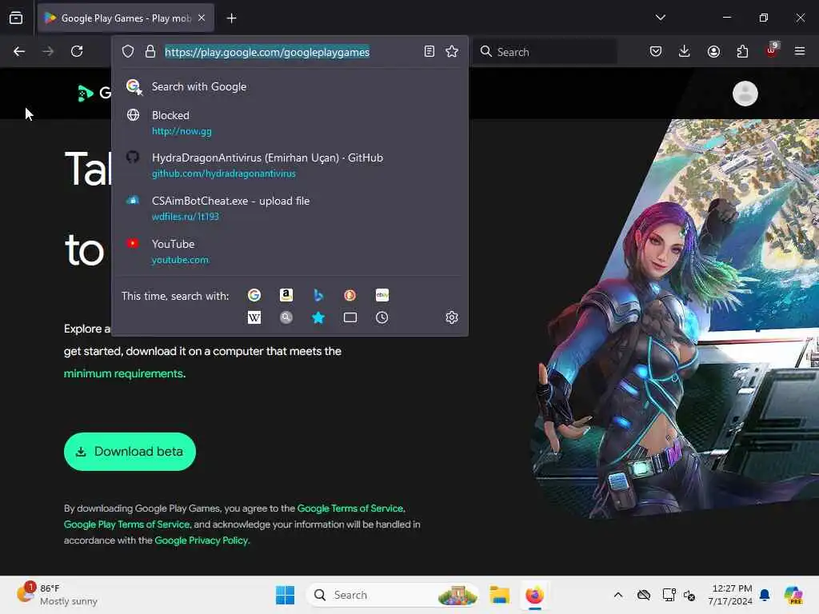Click the Google Play Games logo

coord(94,94)
